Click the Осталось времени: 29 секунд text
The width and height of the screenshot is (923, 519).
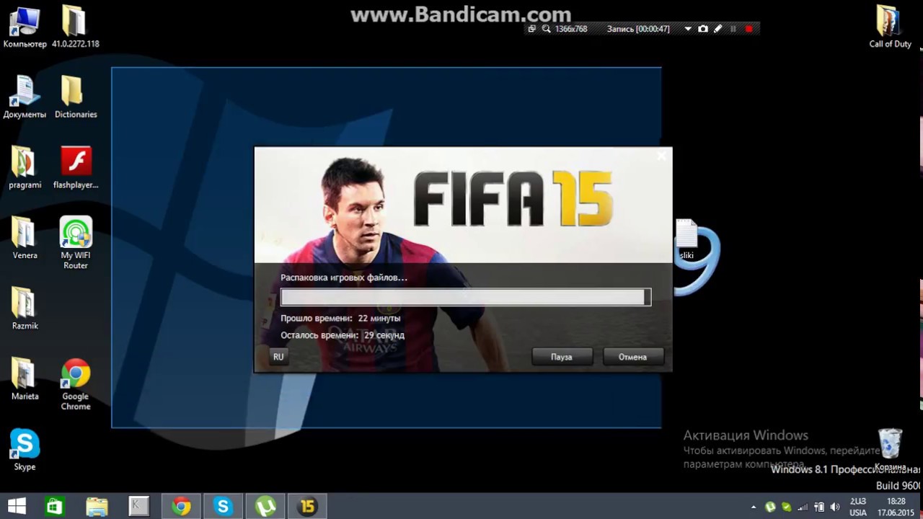[343, 335]
